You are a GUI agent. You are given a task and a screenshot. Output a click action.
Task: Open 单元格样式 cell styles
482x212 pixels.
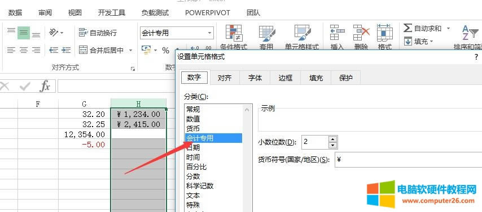pyautogui.click(x=302, y=37)
